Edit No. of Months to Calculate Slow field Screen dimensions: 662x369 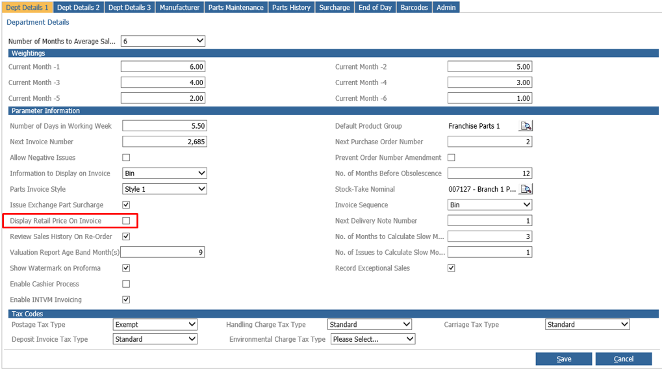pyautogui.click(x=490, y=236)
